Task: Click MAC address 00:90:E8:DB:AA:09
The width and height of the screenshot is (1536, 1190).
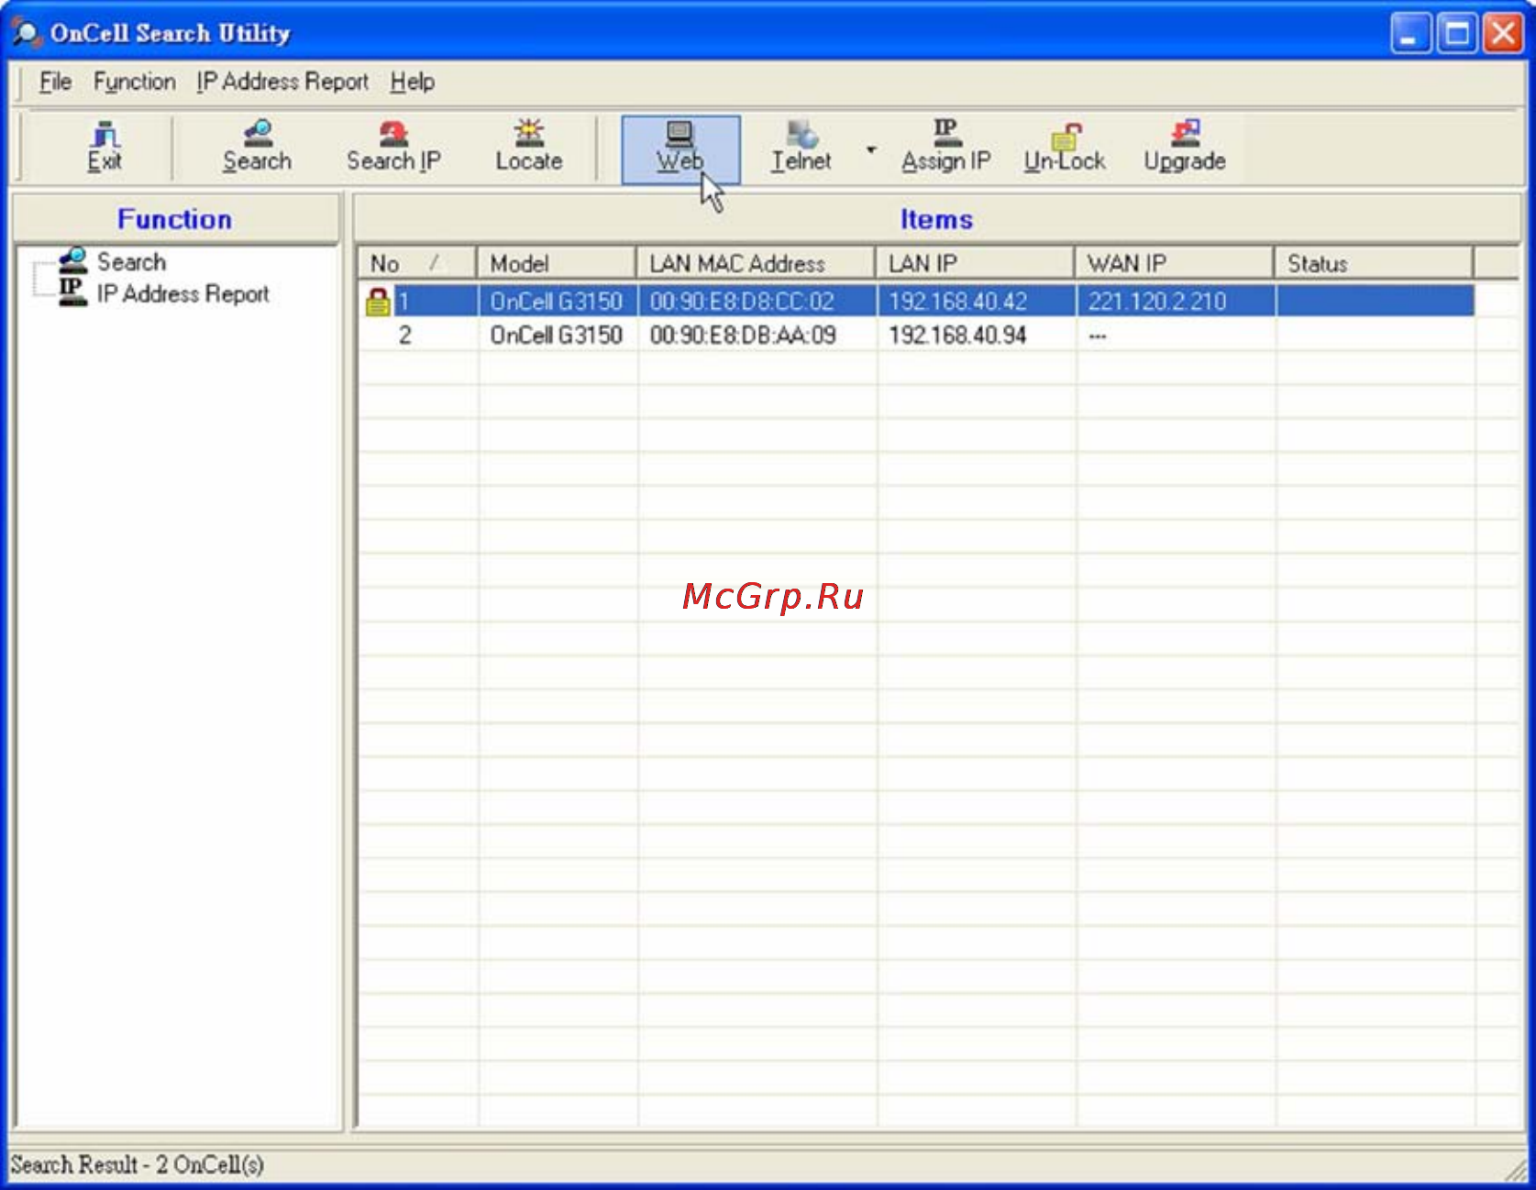Action: [x=743, y=336]
